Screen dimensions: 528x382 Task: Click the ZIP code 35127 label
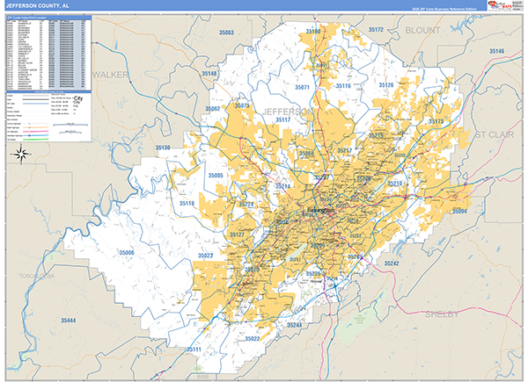point(237,234)
